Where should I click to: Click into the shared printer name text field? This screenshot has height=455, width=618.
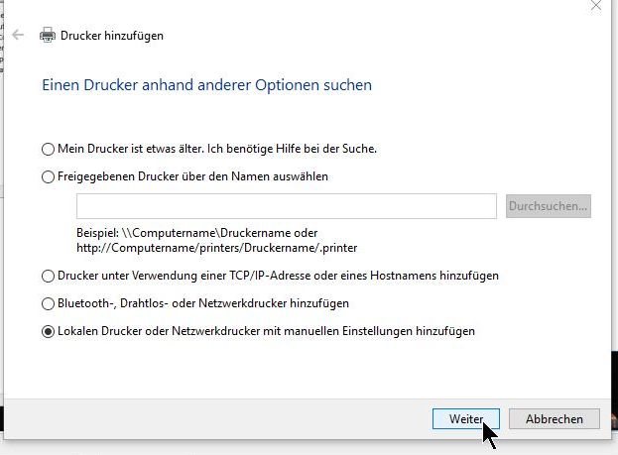pos(287,206)
